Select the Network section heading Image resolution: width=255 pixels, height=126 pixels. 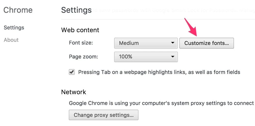pyautogui.click(x=74, y=92)
